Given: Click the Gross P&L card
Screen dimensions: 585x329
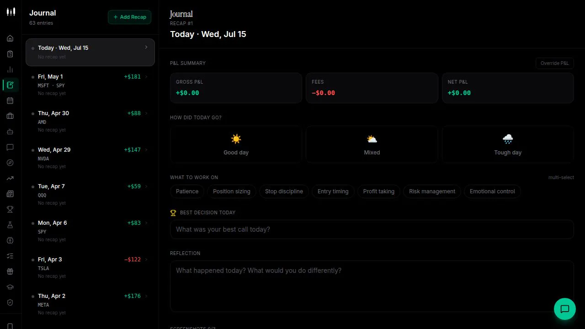Looking at the screenshot, I should [236, 88].
